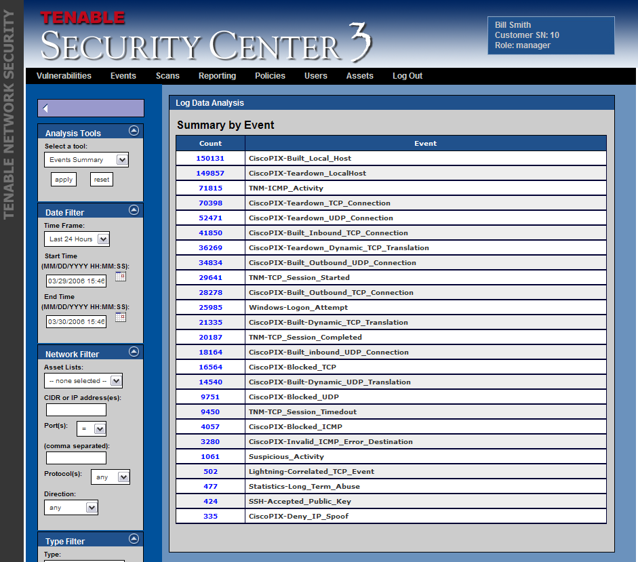Click the CIDR or IP address input field
This screenshot has width=638, height=562.
point(76,410)
